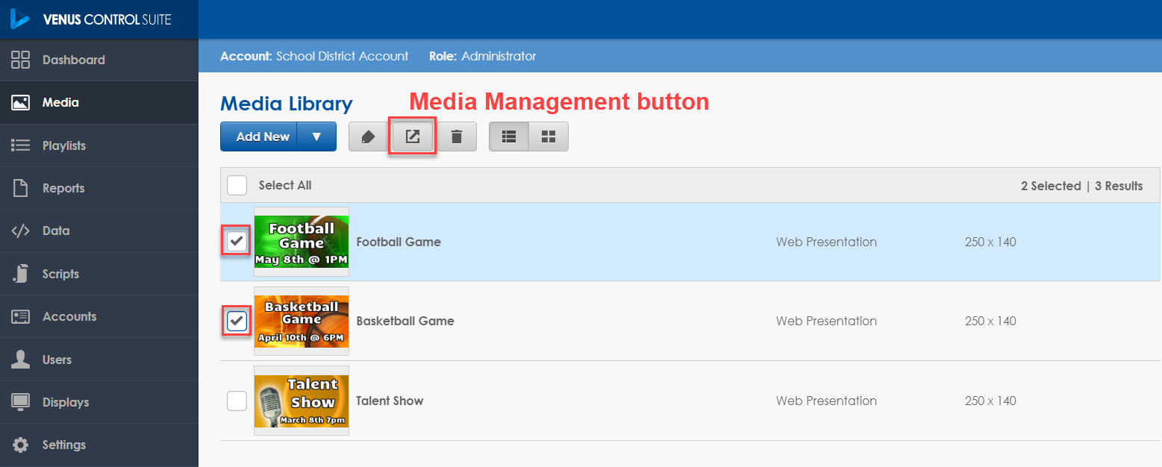Click the pencil edit icon
This screenshot has width=1162, height=467.
tap(367, 137)
